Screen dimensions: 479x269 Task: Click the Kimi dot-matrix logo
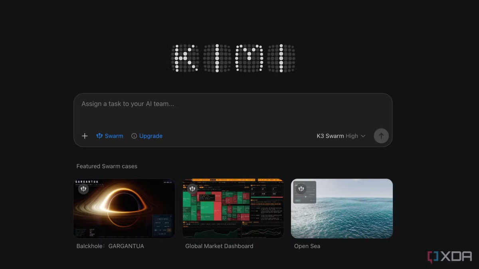tap(234, 58)
